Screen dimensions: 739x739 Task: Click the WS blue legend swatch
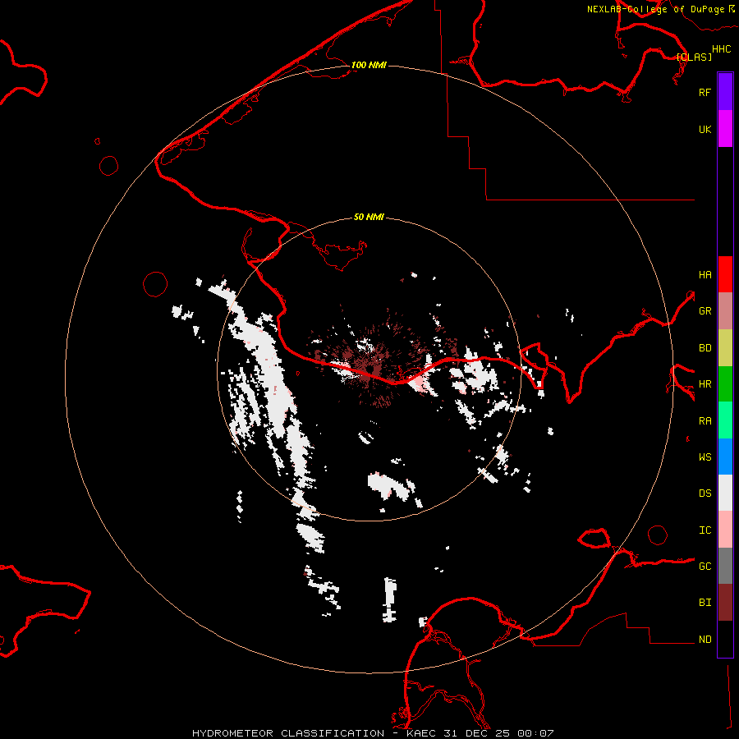tap(725, 457)
